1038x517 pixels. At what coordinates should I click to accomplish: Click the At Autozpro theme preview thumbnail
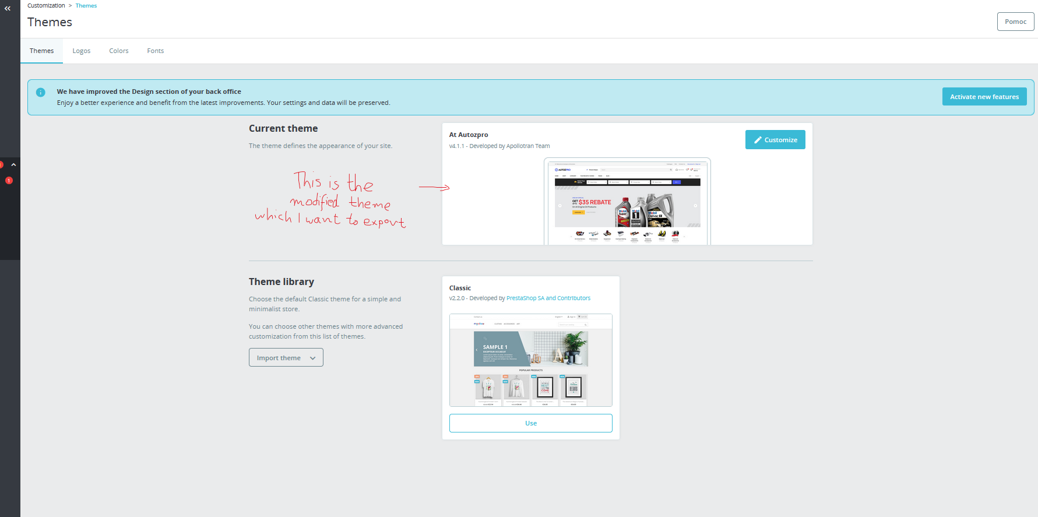[627, 202]
